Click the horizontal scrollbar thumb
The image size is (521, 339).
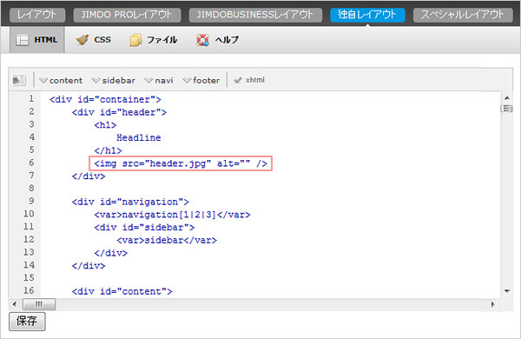click(39, 304)
